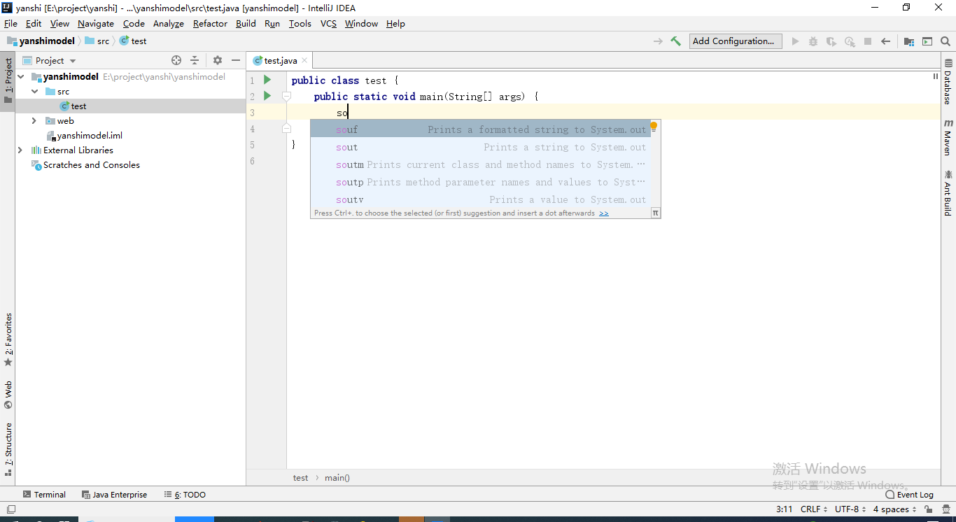The height and width of the screenshot is (522, 956).
Task: Collapse the src folder arrow
Action: tap(34, 92)
